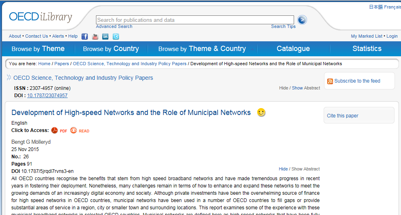Viewport: 401px width, 215px height.
Task: Open the About page link
Action: pyautogui.click(x=15, y=36)
